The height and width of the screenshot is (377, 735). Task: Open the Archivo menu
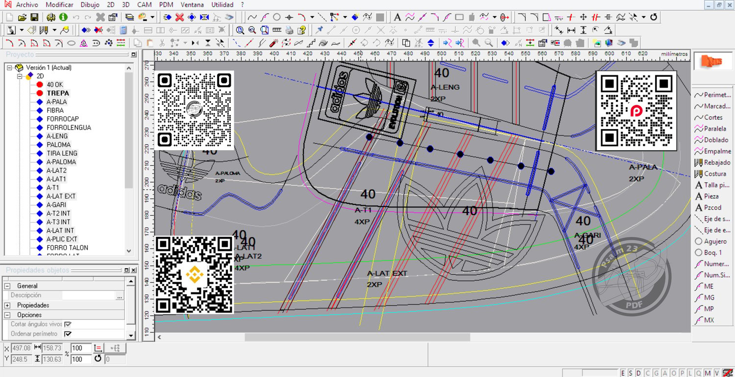[27, 4]
